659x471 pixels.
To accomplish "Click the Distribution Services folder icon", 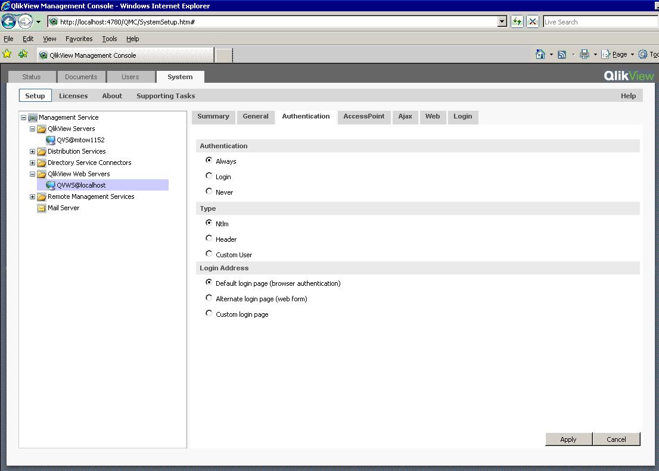I will click(42, 152).
